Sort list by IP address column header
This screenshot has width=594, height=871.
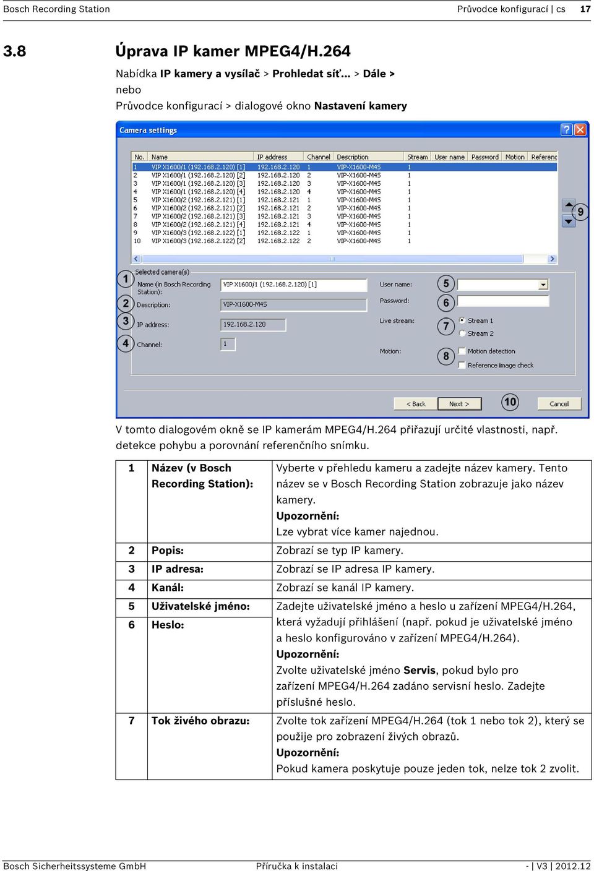pyautogui.click(x=279, y=157)
